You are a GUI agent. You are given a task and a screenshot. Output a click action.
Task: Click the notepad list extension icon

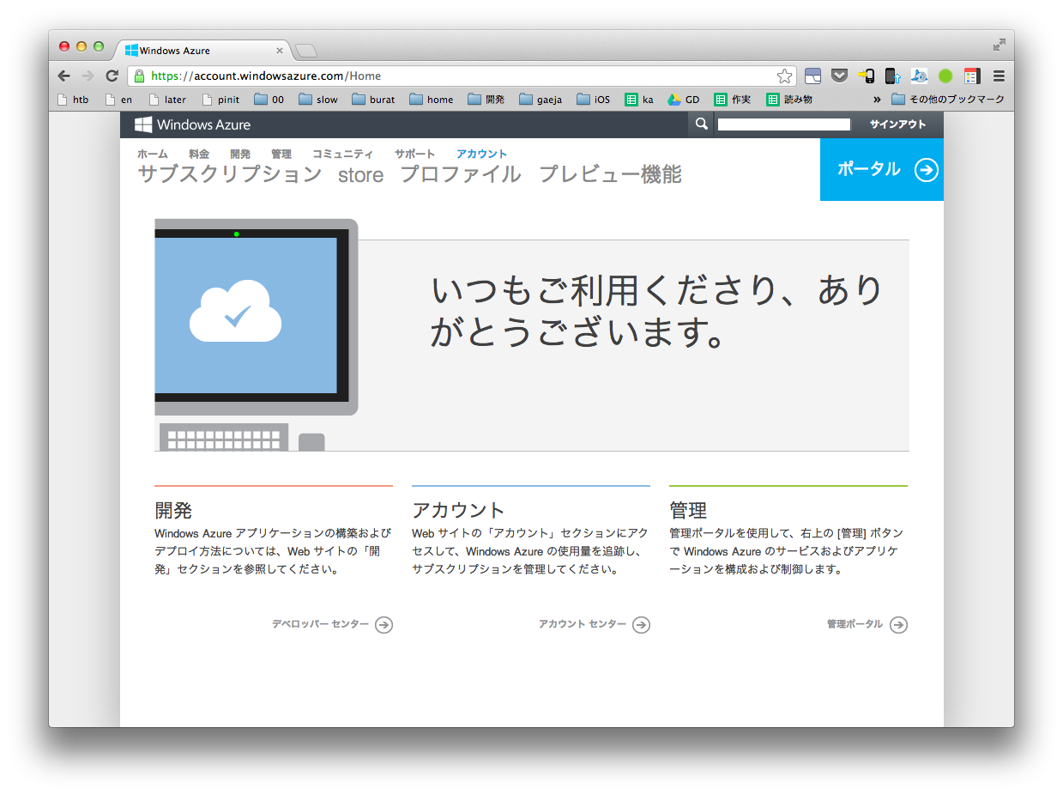972,76
